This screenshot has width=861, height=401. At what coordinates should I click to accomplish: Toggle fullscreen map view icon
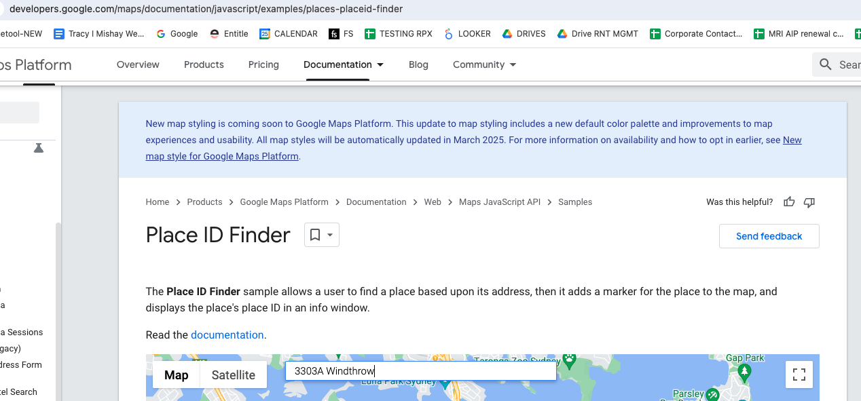pos(799,375)
